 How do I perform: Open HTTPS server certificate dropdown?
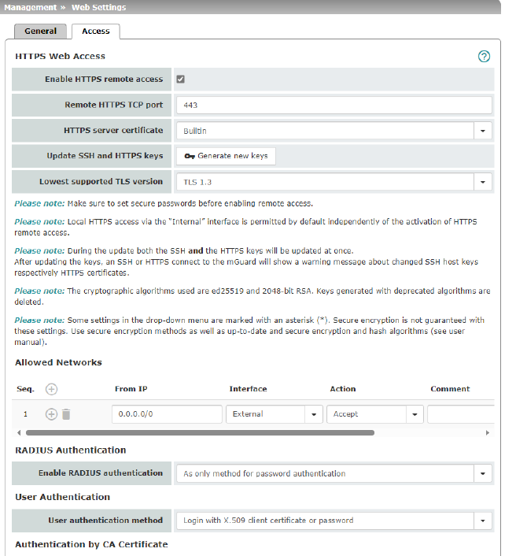334,131
